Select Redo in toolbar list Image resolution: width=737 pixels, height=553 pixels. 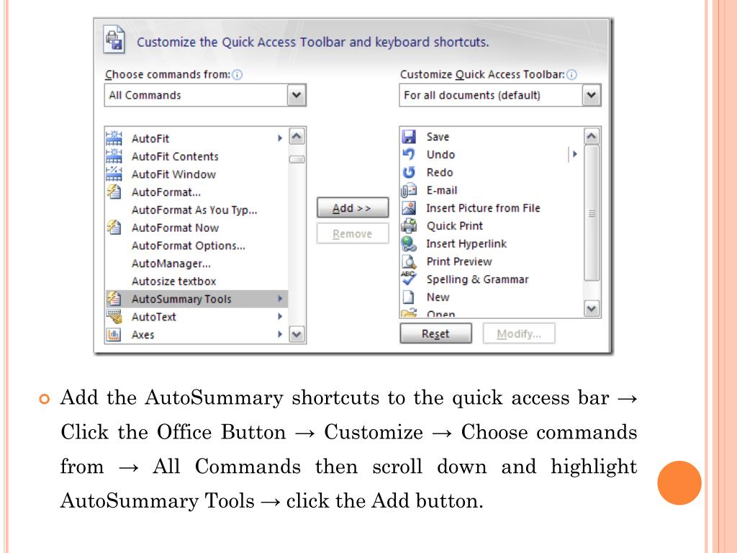tap(491, 172)
